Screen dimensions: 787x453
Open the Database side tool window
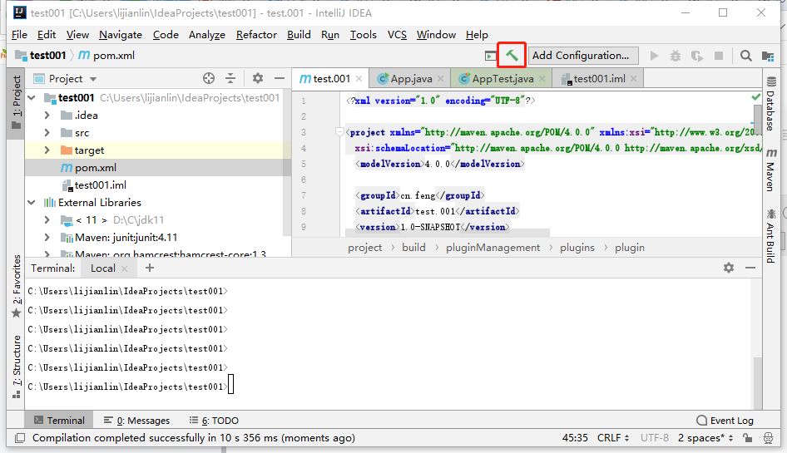(x=771, y=104)
